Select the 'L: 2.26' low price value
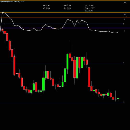130x130 pixels. pos(67,8)
